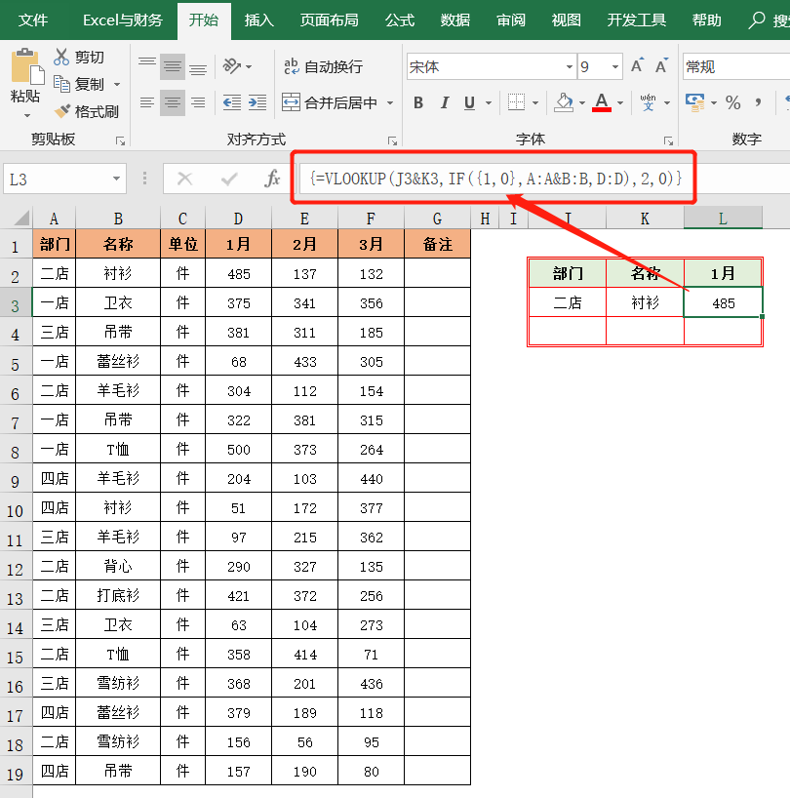Screen dimensions: 790x798
Task: Click Merge and Center (合并后居中)
Action: click(330, 102)
